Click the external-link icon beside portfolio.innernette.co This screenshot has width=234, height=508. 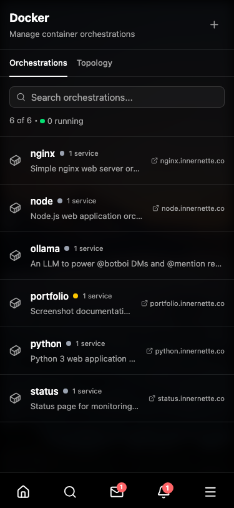pos(145,303)
